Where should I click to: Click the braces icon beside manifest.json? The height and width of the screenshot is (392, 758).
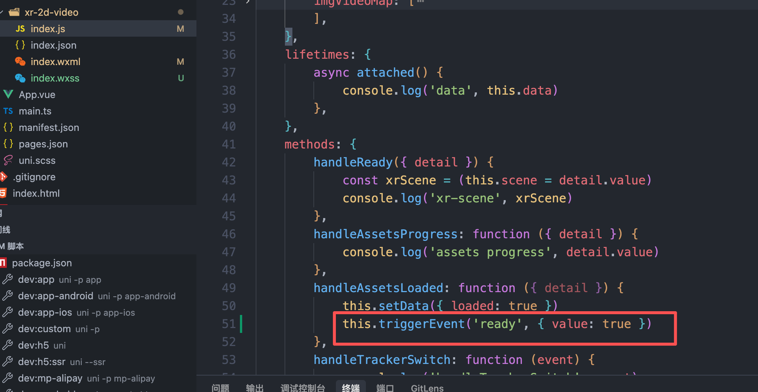8,128
